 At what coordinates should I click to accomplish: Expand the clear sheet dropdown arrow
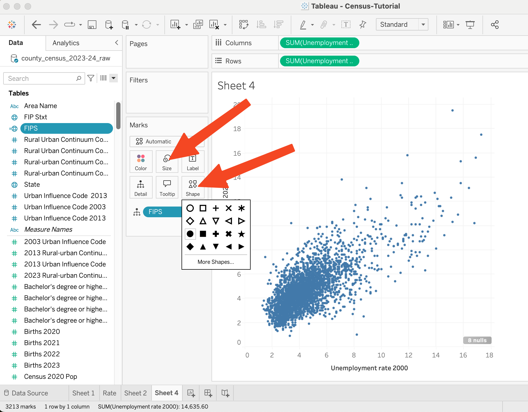pos(225,25)
